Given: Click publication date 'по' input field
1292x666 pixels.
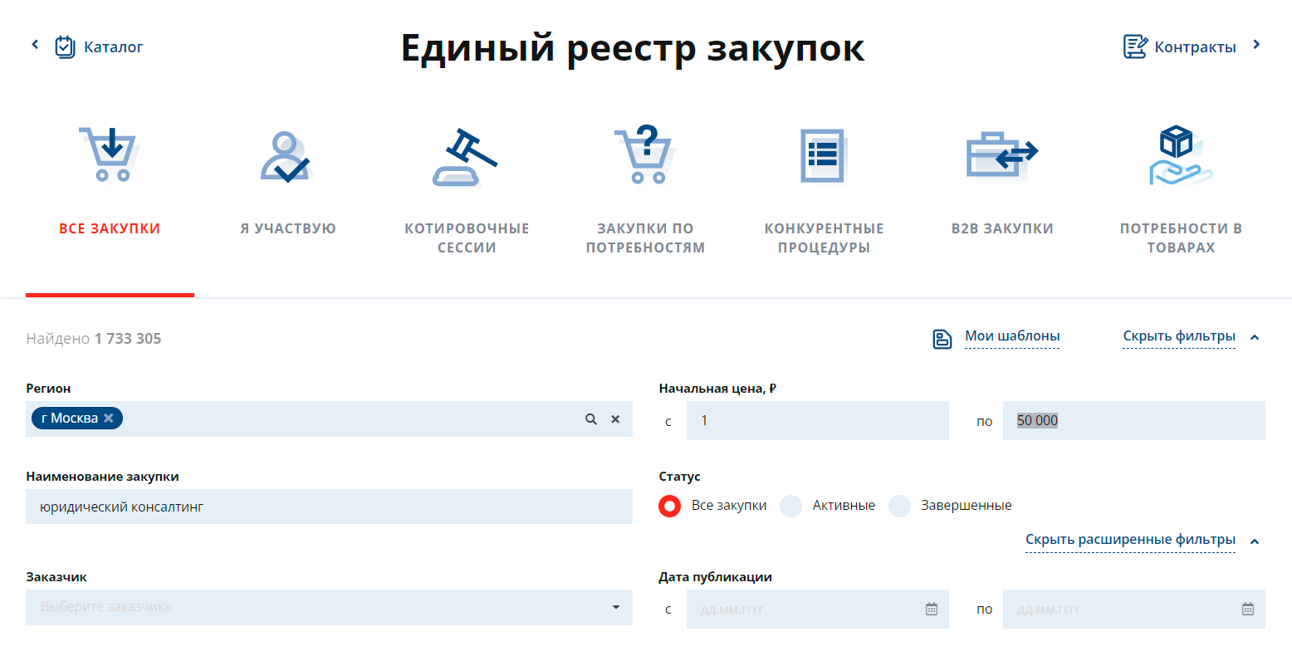Looking at the screenshot, I should [x=1133, y=609].
